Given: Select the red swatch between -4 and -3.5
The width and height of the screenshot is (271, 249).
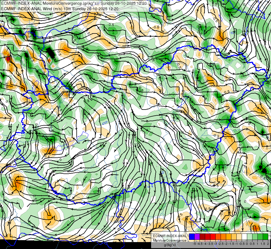Looking at the screenshot, I should click(x=208, y=237).
